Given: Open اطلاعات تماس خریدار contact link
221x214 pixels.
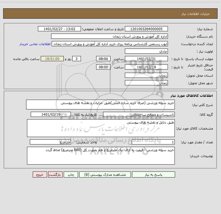Looking at the screenshot, I should 35,44.
